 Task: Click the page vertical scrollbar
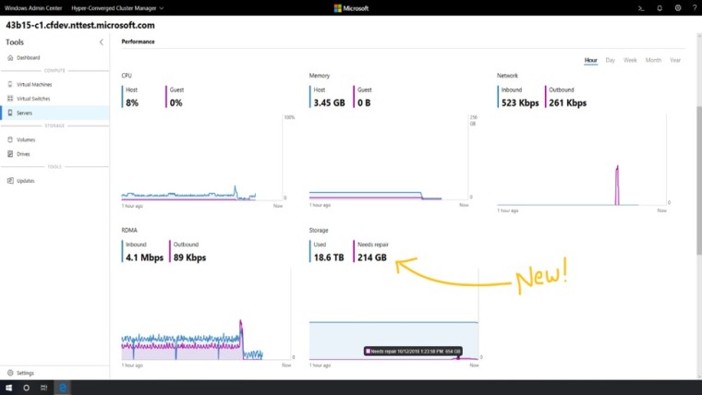699,181
